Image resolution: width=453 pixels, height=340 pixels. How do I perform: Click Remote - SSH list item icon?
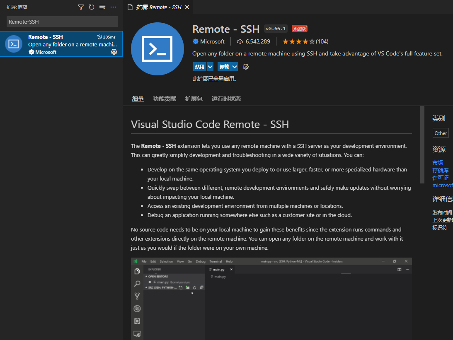[14, 44]
